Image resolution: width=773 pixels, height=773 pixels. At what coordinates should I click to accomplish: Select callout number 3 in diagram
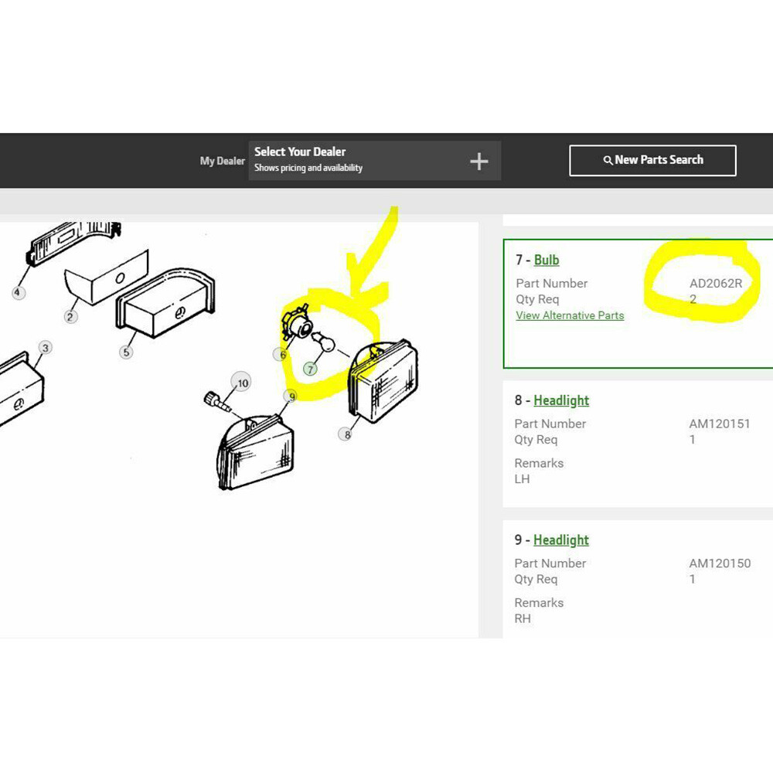click(x=46, y=348)
